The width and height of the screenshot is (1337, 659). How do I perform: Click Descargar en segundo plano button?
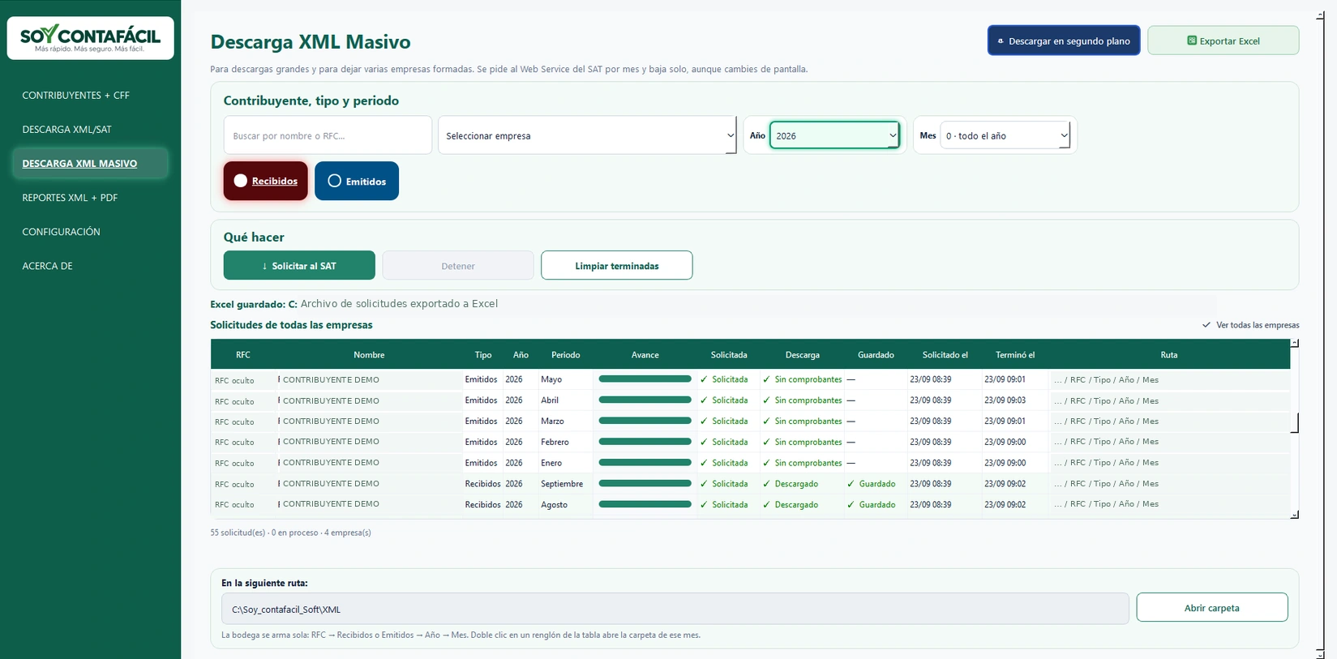pyautogui.click(x=1064, y=41)
